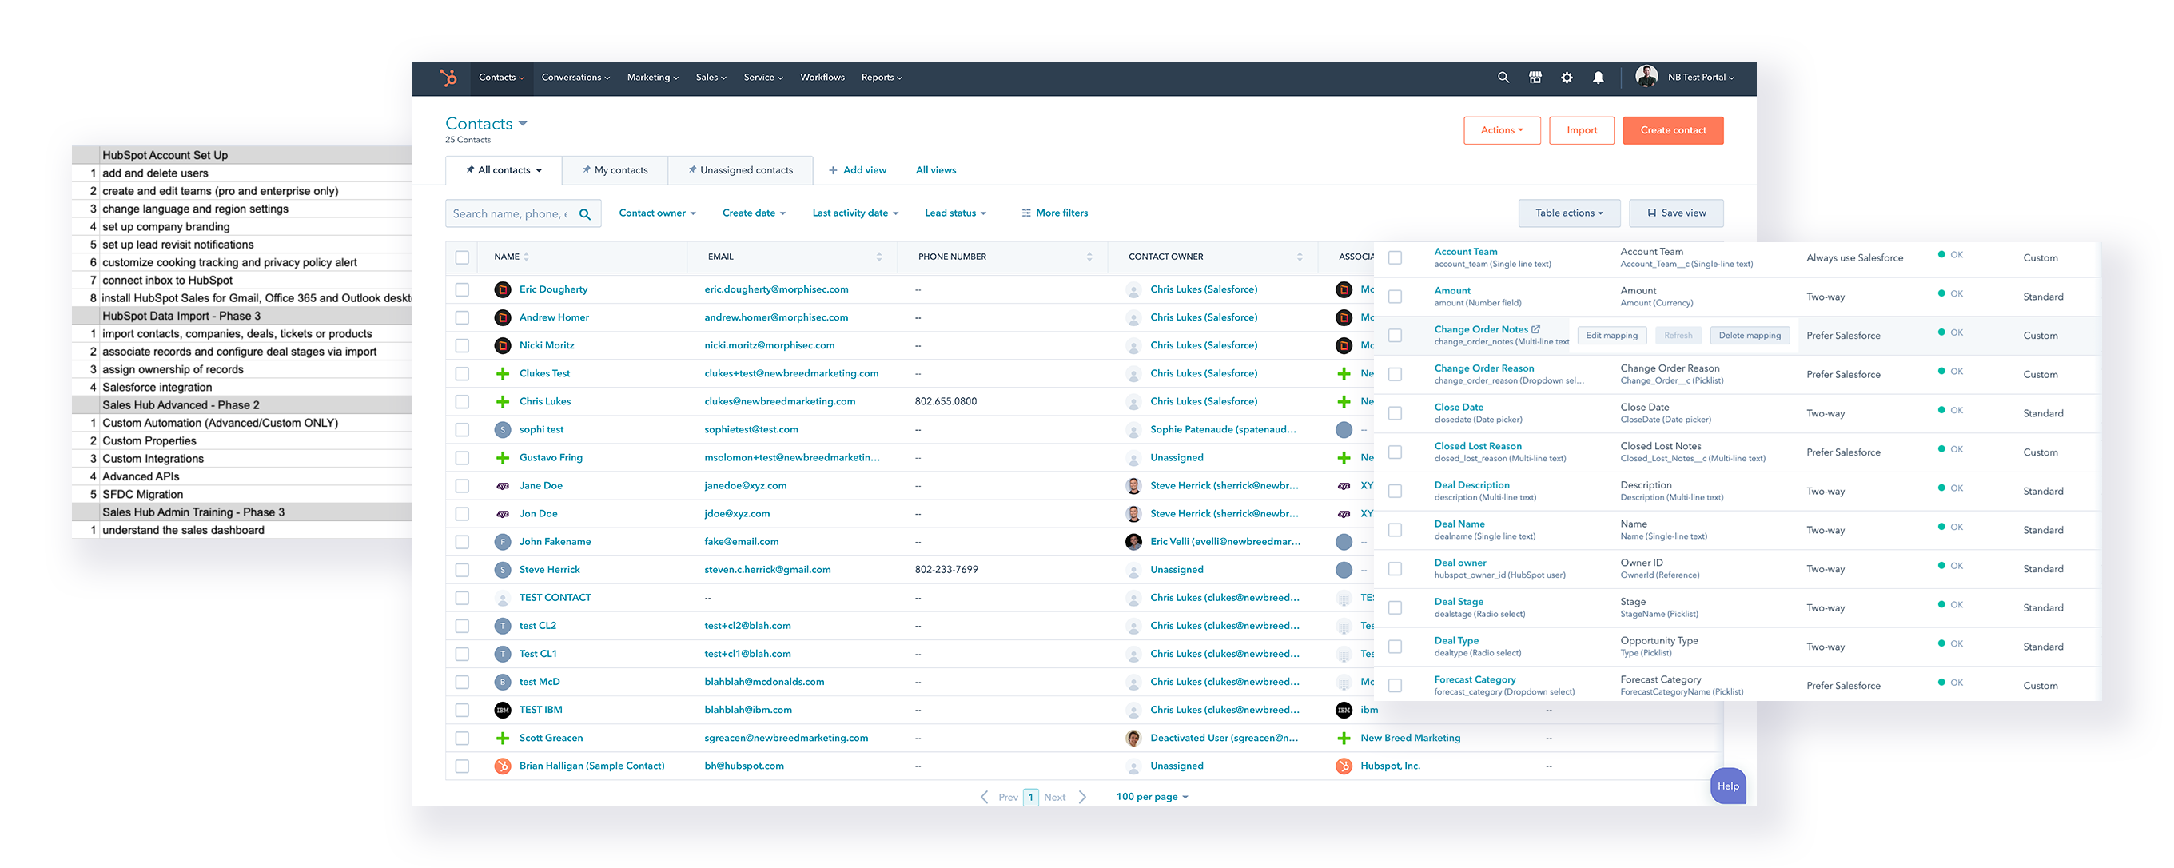Image resolution: width=2174 pixels, height=868 pixels.
Task: Go to Workflows in top navigation
Action: (x=822, y=78)
